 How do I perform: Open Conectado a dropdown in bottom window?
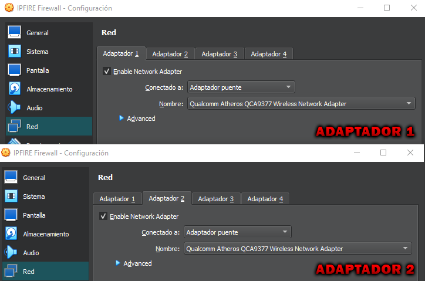click(237, 232)
